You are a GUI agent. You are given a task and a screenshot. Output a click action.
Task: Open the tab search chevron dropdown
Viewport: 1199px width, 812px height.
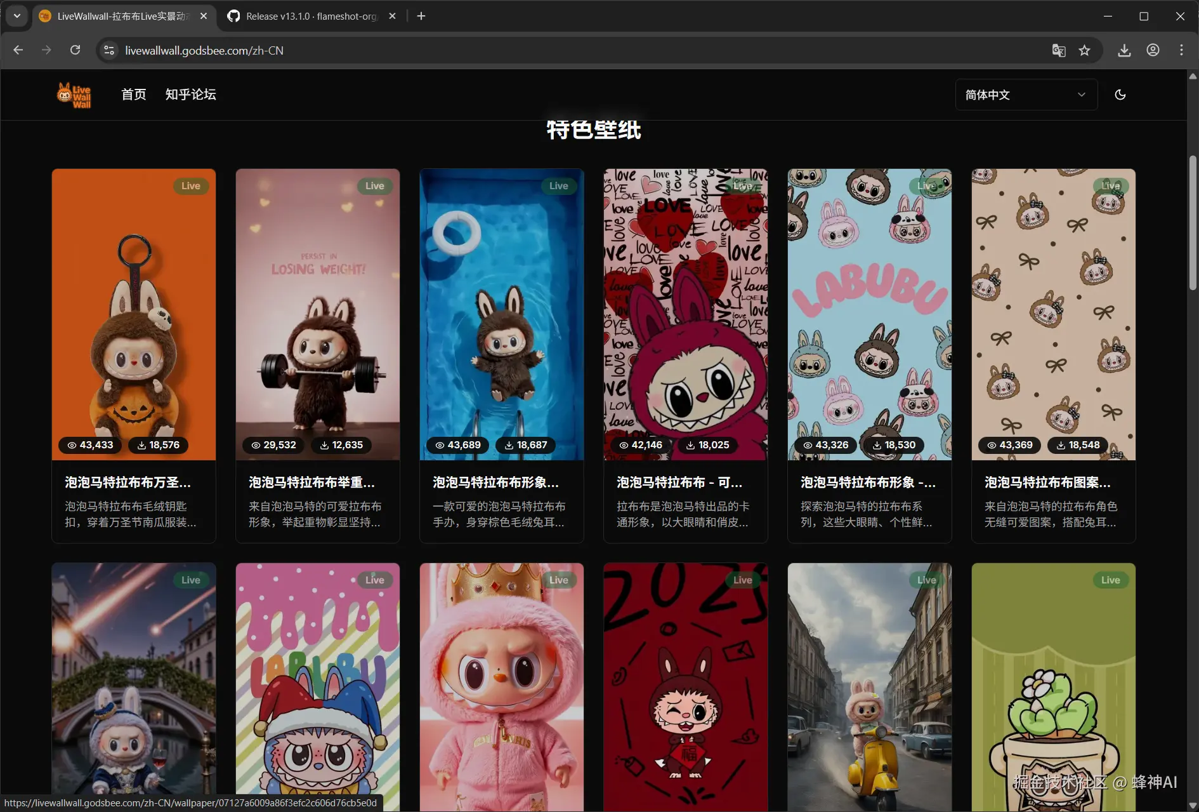click(16, 16)
